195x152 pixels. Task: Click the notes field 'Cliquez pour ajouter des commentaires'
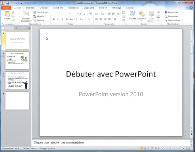click(111, 142)
